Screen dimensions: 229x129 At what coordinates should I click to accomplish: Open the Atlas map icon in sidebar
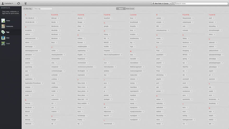tap(3, 38)
